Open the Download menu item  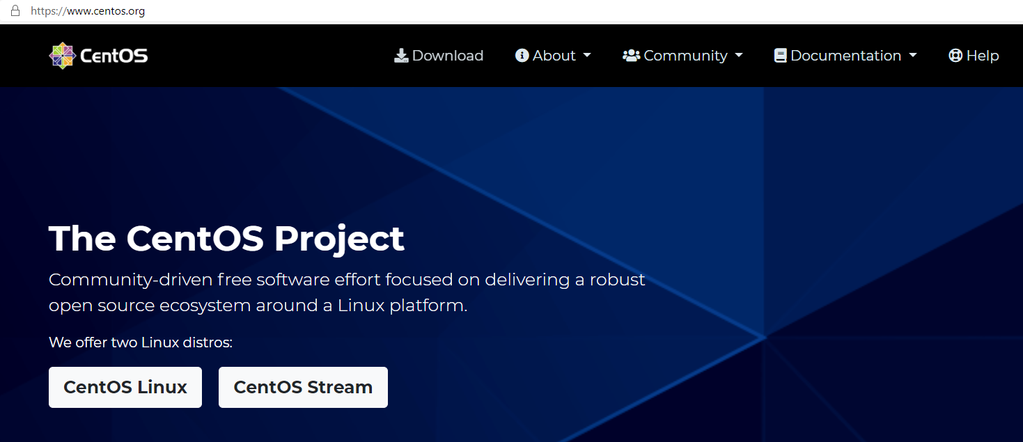(x=439, y=56)
